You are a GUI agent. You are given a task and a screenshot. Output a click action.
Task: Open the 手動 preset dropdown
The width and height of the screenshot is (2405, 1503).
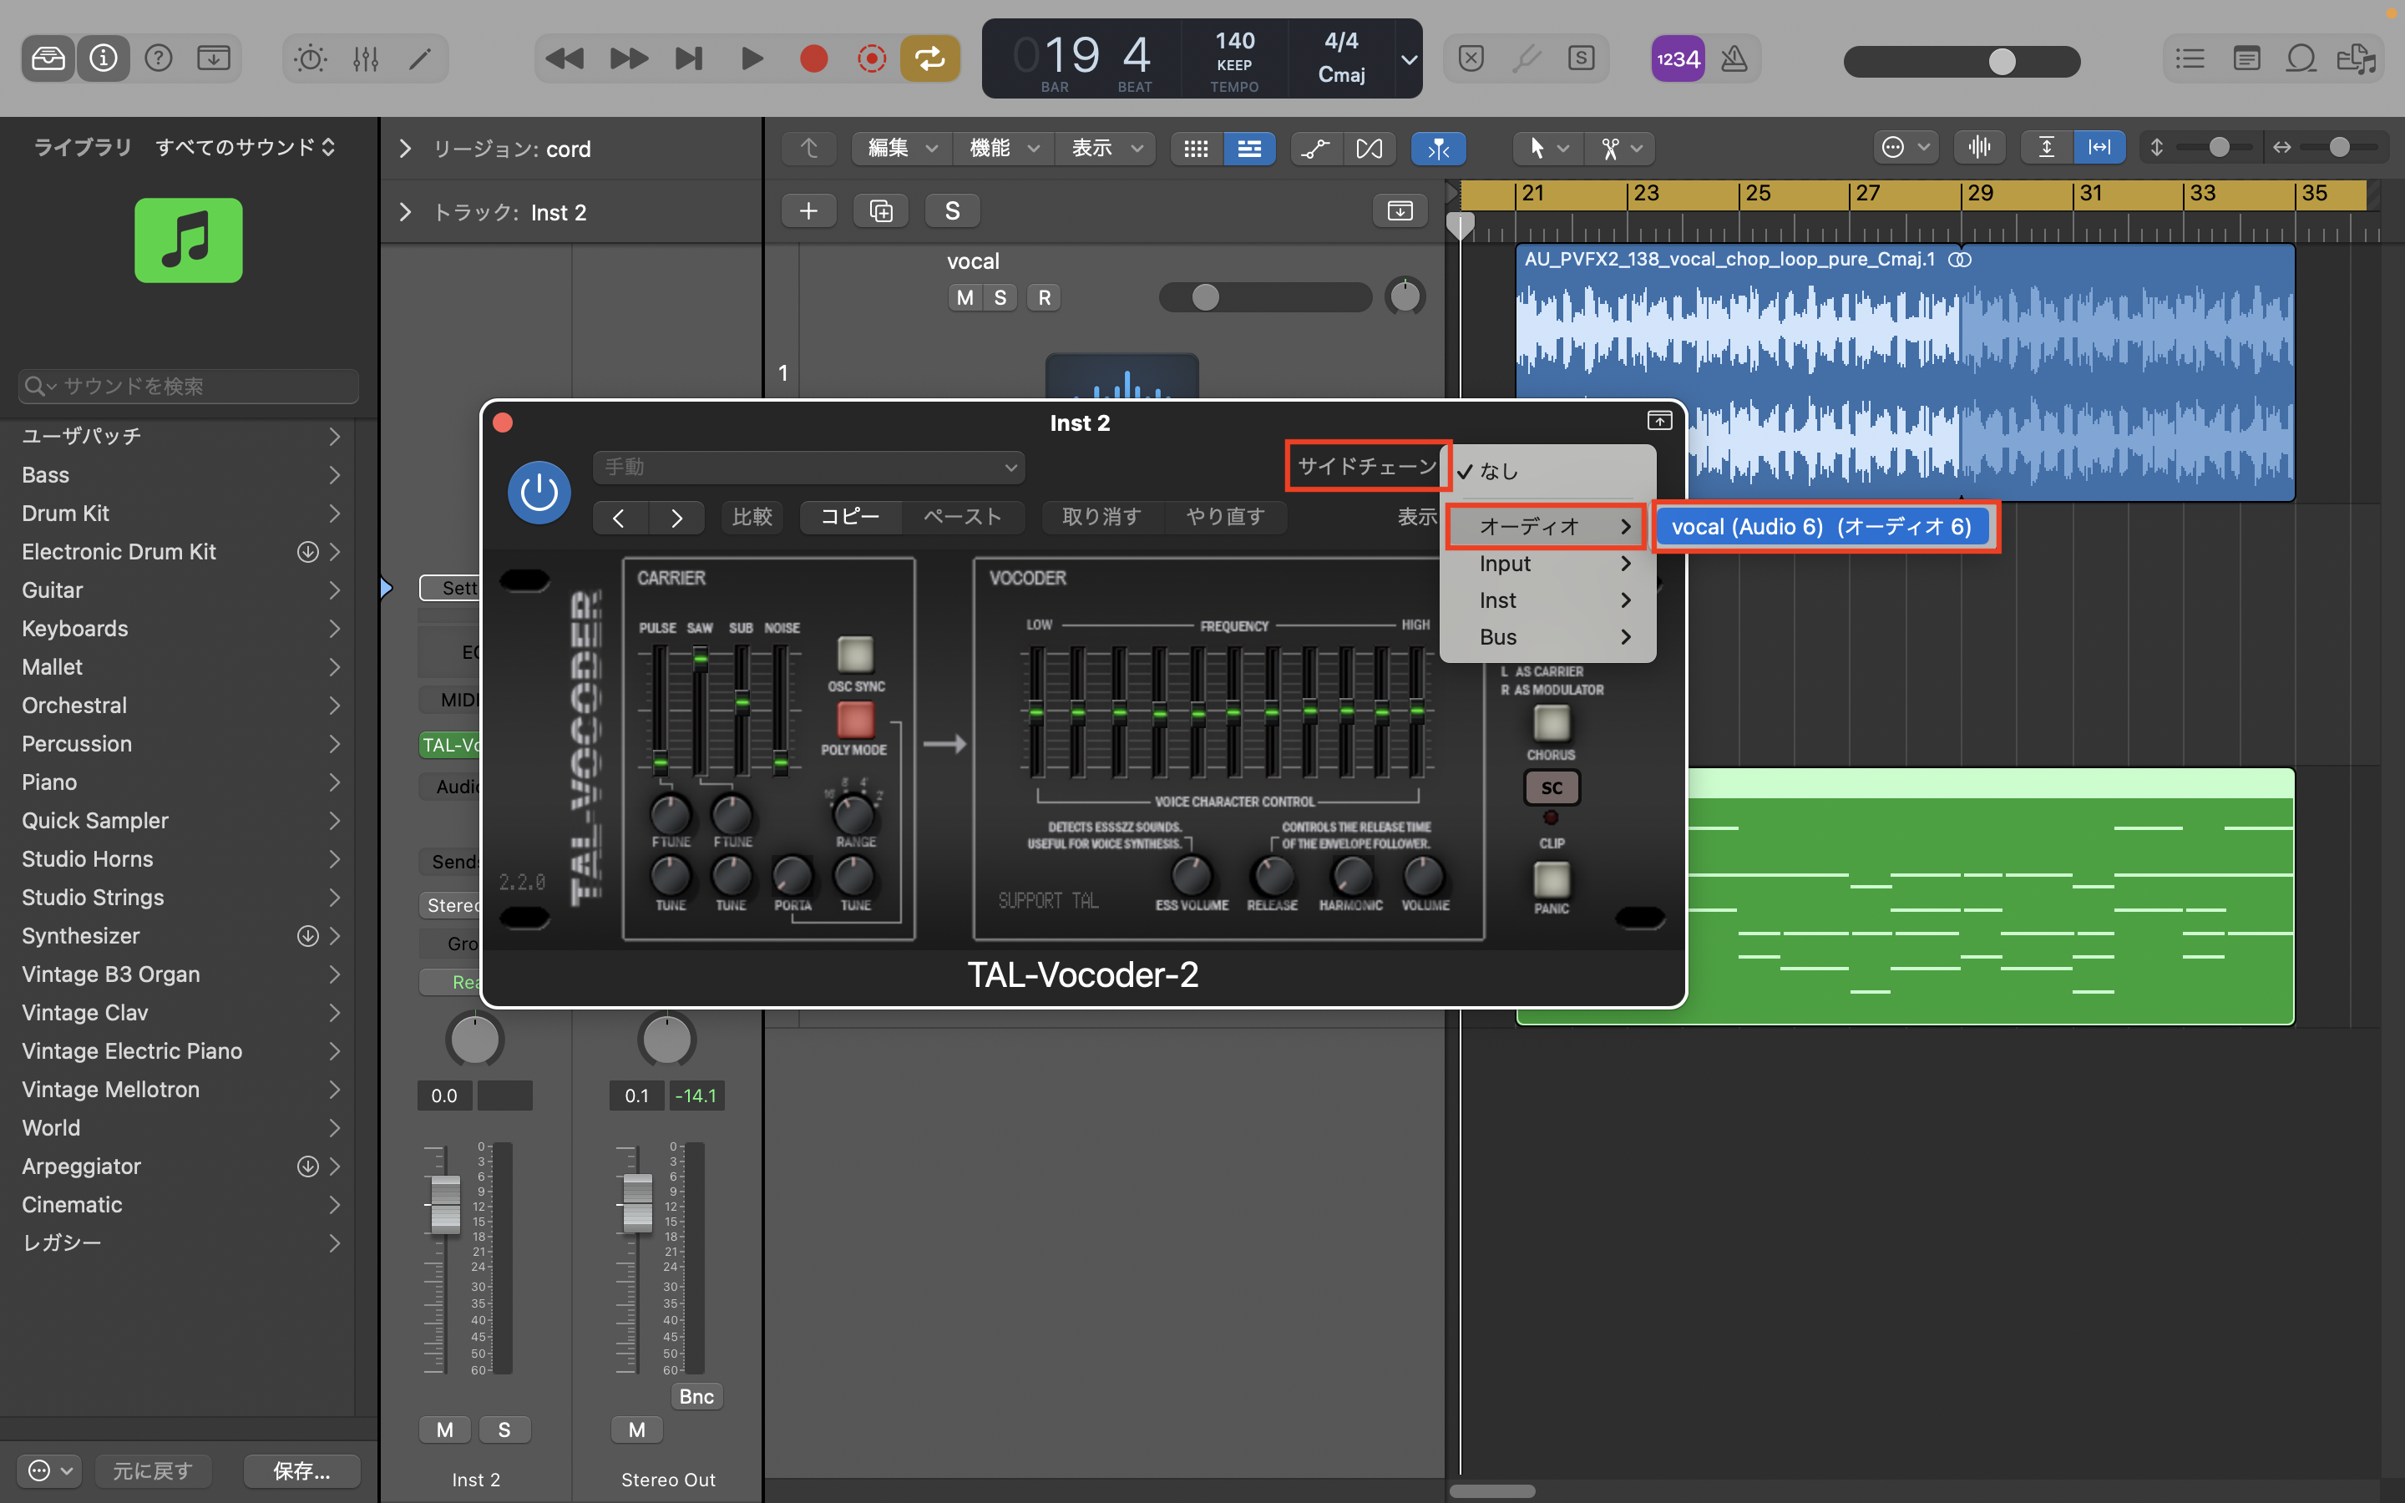[x=809, y=468]
